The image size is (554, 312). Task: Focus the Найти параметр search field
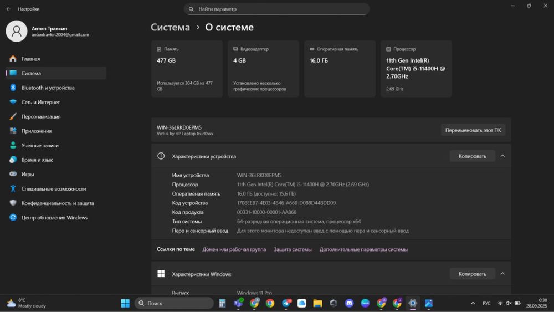pos(276,9)
